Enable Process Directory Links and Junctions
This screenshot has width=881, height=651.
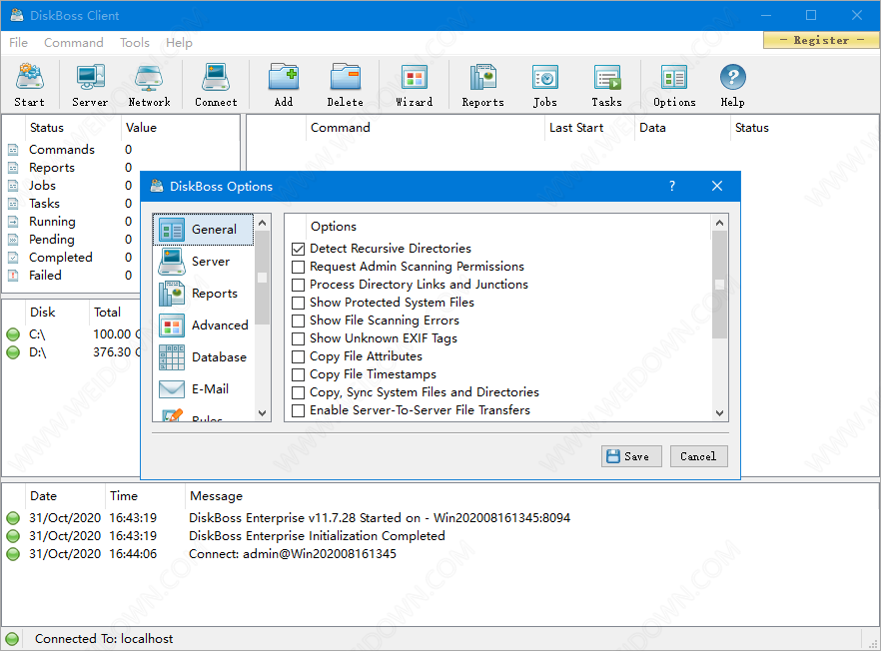299,285
